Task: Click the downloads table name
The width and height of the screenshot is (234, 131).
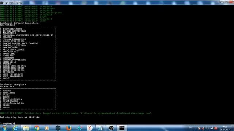Action: (x=9, y=93)
